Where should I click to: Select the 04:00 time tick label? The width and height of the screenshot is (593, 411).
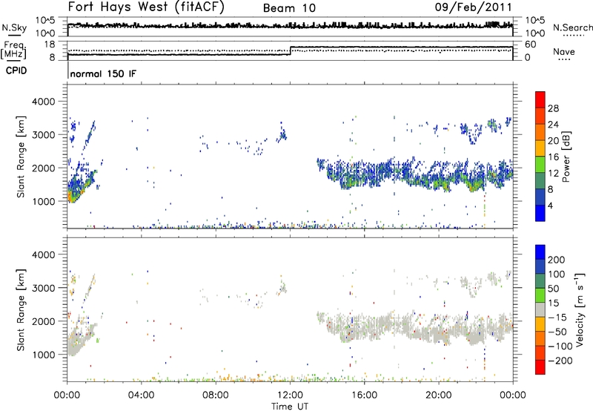pyautogui.click(x=142, y=395)
